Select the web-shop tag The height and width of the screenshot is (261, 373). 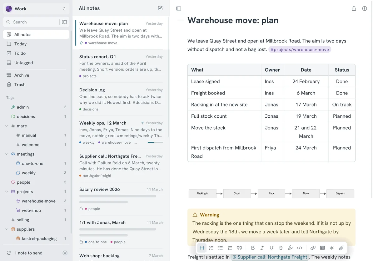coord(36,210)
